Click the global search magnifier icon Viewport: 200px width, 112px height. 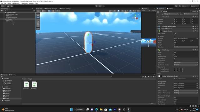point(180,6)
